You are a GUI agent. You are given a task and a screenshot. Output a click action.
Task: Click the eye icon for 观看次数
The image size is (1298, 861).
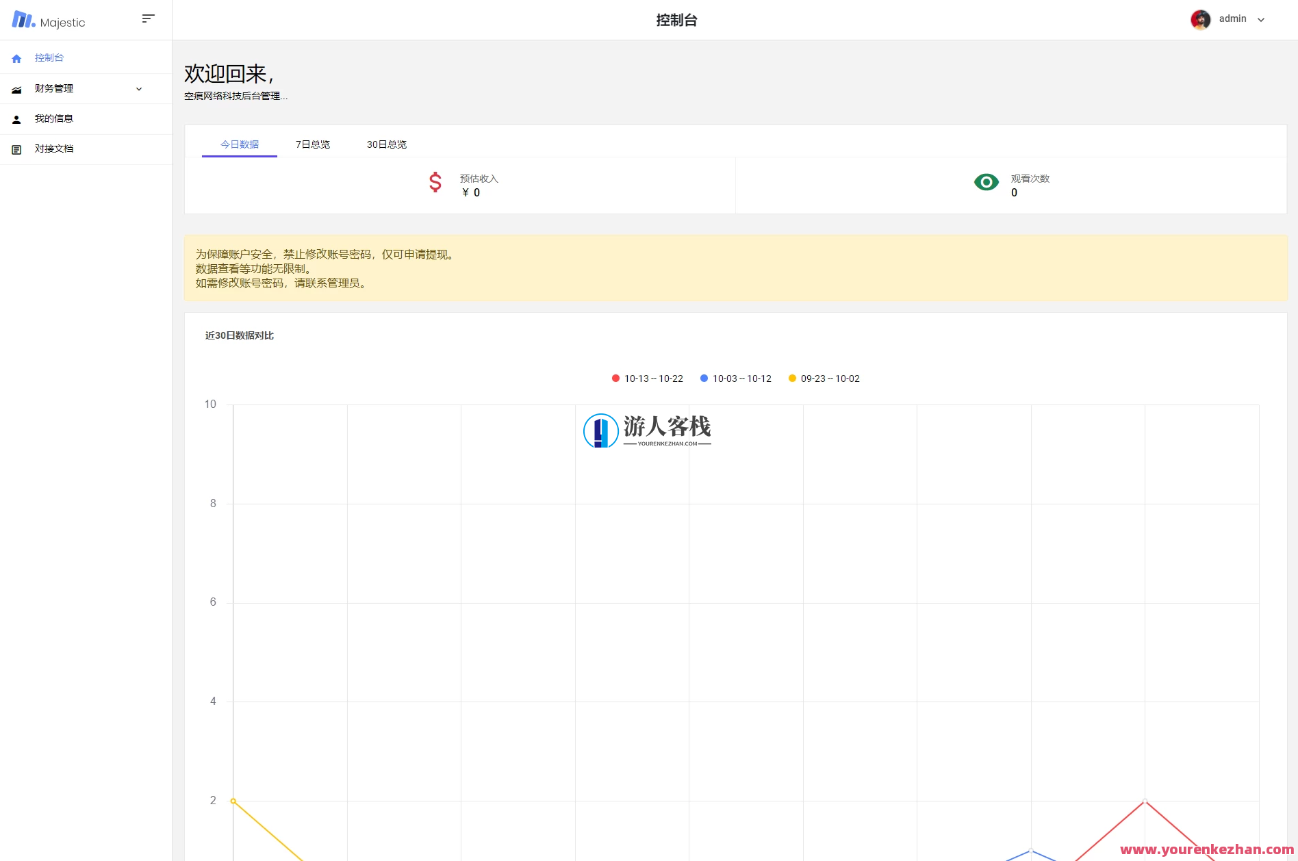(x=986, y=182)
